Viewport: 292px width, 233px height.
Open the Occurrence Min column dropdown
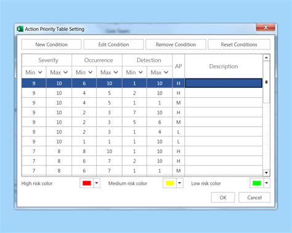pyautogui.click(x=91, y=72)
